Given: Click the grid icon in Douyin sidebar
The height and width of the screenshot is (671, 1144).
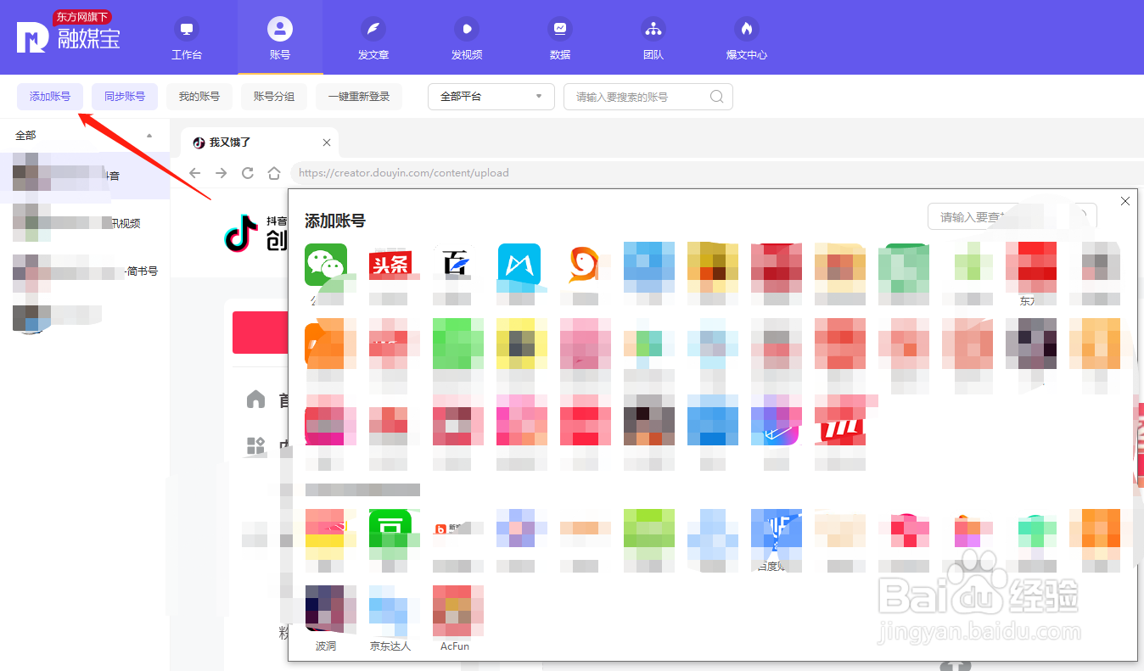Looking at the screenshot, I should tap(255, 446).
